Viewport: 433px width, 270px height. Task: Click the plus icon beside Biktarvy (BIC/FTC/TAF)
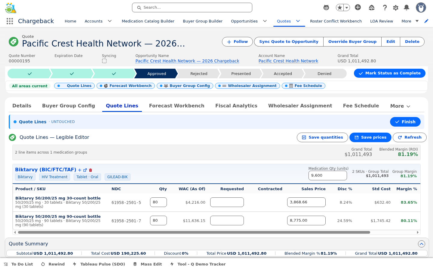pyautogui.click(x=80, y=170)
